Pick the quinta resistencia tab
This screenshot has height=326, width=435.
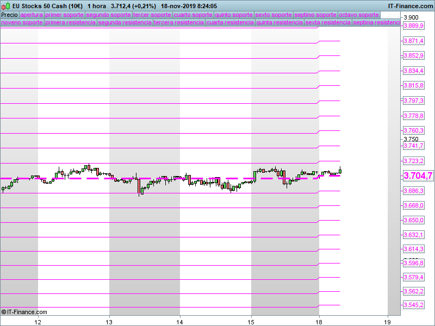[x=279, y=23]
